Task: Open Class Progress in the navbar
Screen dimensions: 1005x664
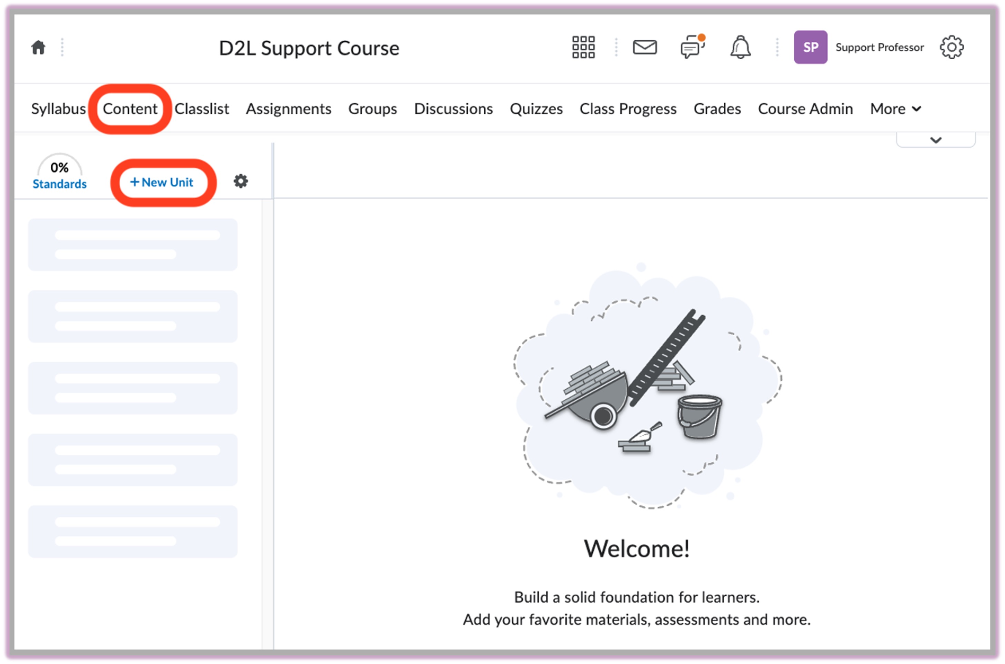Action: tap(629, 109)
